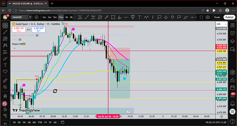This screenshot has height=126, width=237.
Task: Select the trend line tool in left sidebar
Action: (x=5, y=32)
